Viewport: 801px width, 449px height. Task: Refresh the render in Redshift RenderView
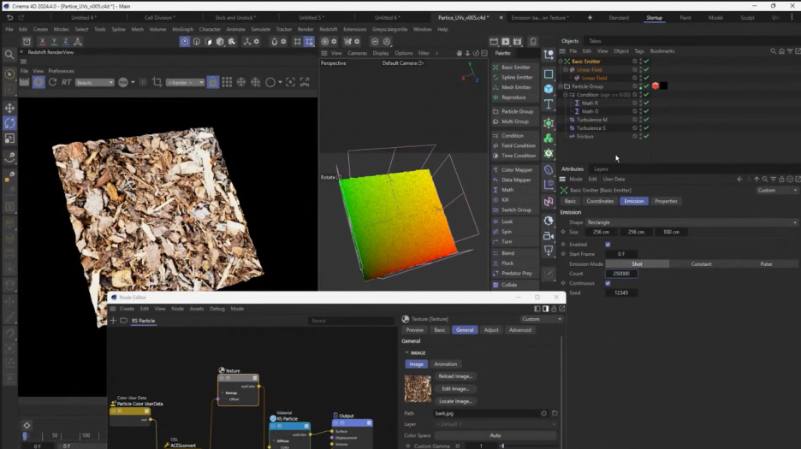click(x=52, y=82)
